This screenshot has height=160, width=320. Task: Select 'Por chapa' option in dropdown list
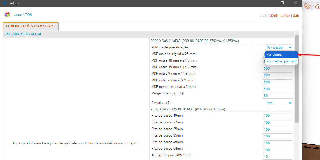point(281,54)
